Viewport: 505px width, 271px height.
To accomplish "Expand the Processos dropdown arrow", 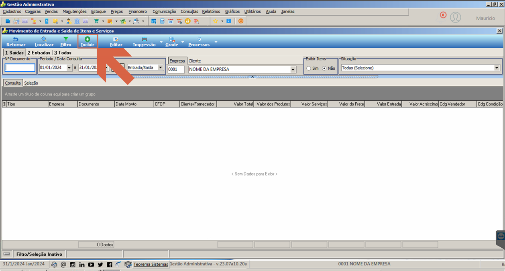I will [x=216, y=42].
